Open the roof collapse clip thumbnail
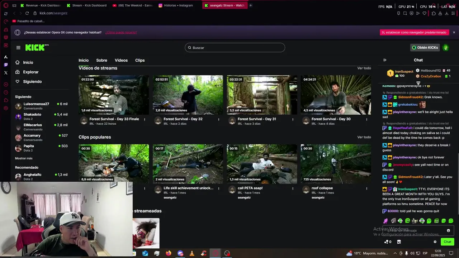The image size is (459, 258). 336,164
